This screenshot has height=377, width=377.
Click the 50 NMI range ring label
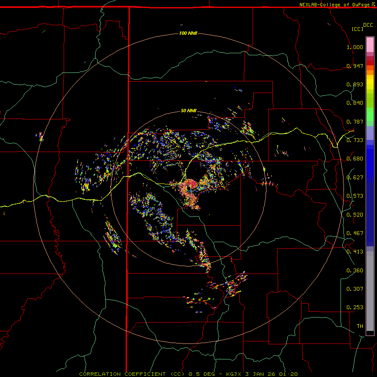click(188, 111)
